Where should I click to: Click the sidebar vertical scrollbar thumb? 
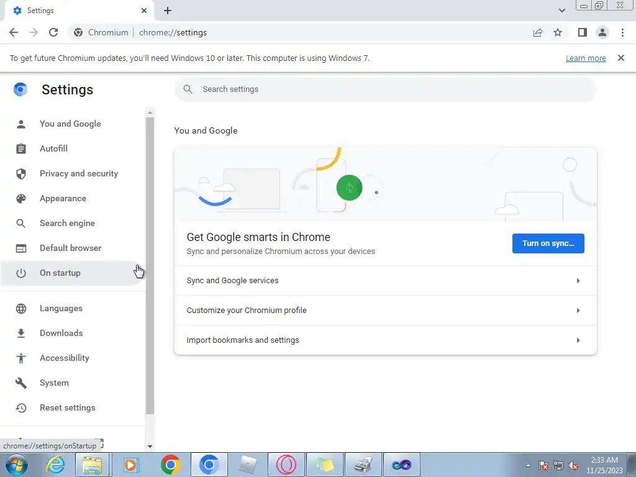(x=150, y=266)
